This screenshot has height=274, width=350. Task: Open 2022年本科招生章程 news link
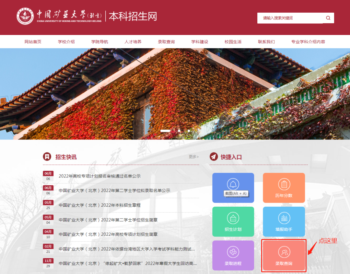tap(99, 205)
